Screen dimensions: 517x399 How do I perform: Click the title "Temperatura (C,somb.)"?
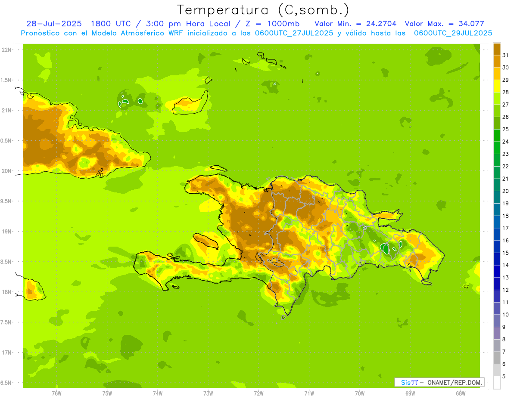click(x=263, y=10)
